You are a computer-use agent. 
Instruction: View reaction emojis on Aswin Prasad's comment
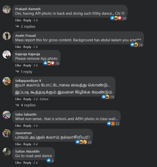click(x=137, y=45)
